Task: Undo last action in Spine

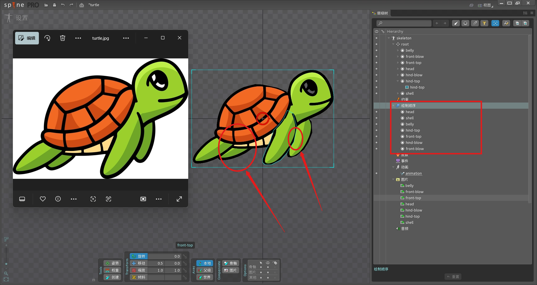Action: 63,5
